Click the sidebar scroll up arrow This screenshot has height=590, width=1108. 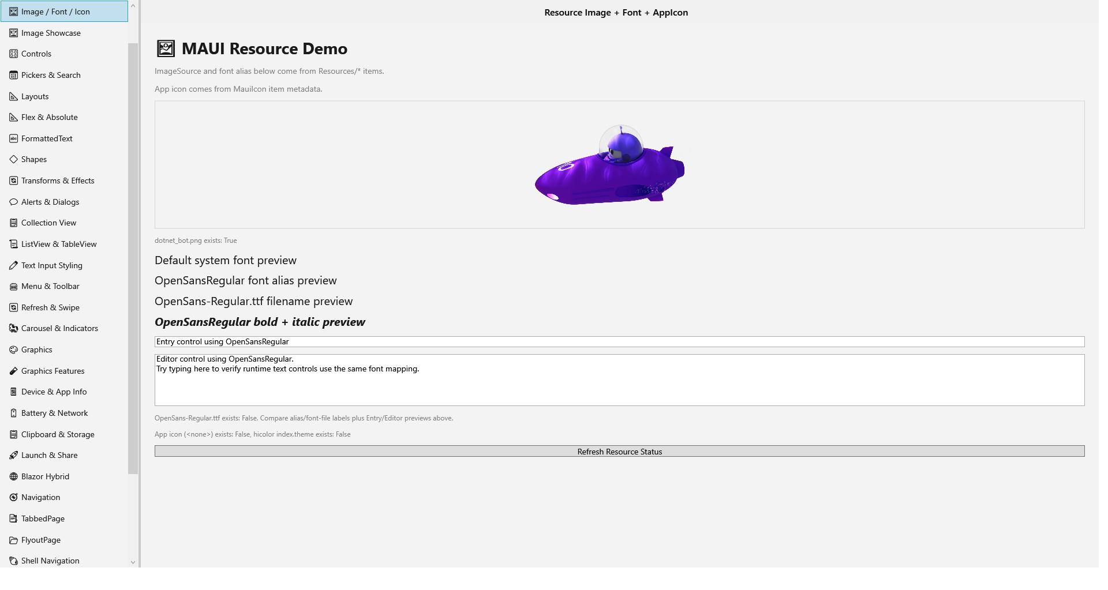tap(133, 6)
